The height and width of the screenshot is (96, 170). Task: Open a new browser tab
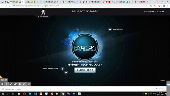point(148,2)
